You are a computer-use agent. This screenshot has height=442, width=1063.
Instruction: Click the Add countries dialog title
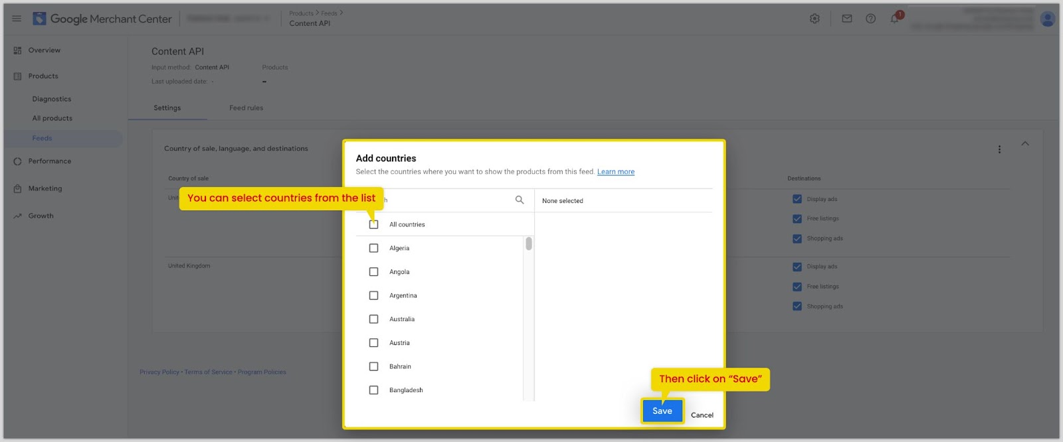(386, 159)
